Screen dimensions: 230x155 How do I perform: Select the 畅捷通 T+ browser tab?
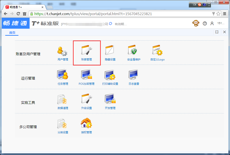tap(24, 7)
